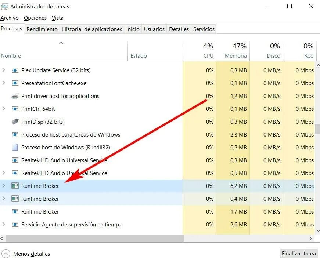Expand the Runtime Broker using 0,4 MB
The height and width of the screenshot is (261, 320).
pos(4,199)
